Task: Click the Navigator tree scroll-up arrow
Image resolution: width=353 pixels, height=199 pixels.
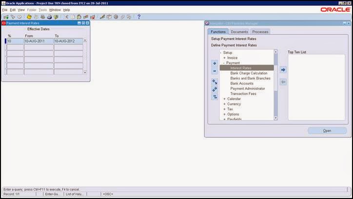Action: pos(275,52)
